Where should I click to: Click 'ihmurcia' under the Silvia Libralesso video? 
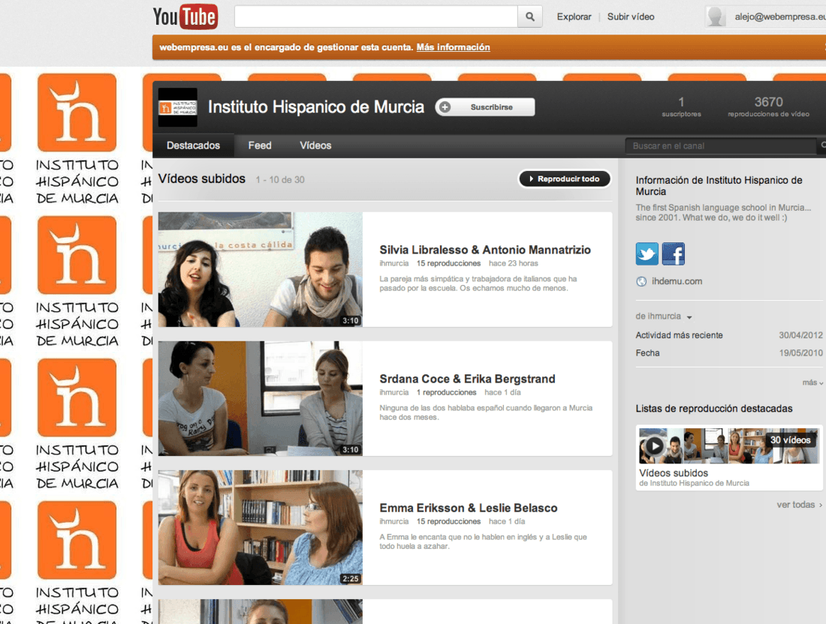394,263
